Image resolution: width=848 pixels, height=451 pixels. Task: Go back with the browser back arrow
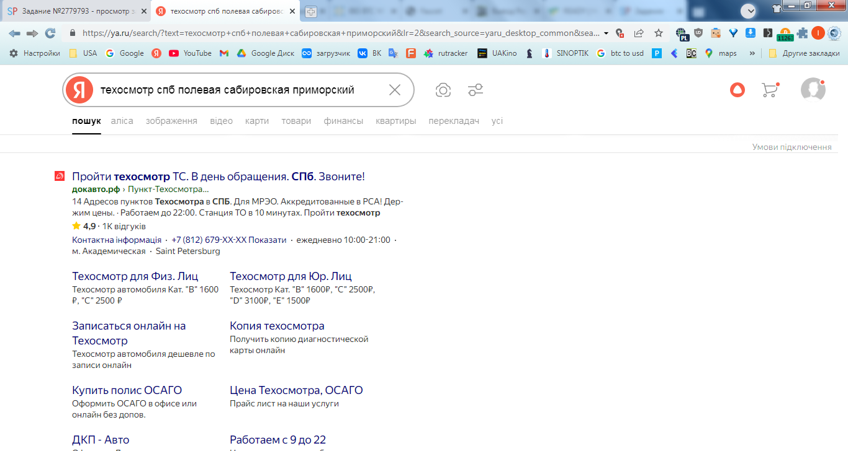(14, 33)
